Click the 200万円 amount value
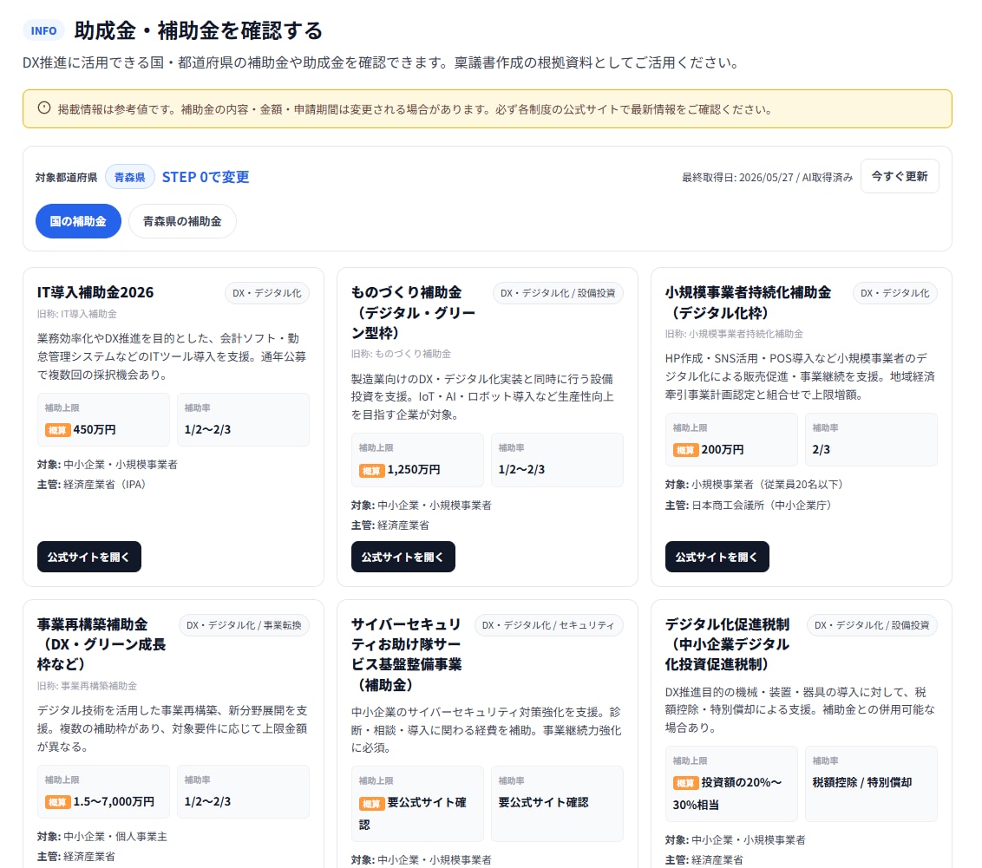 (x=723, y=449)
